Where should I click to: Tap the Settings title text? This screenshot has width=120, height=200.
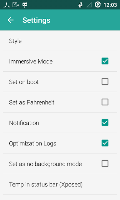[x=36, y=20]
